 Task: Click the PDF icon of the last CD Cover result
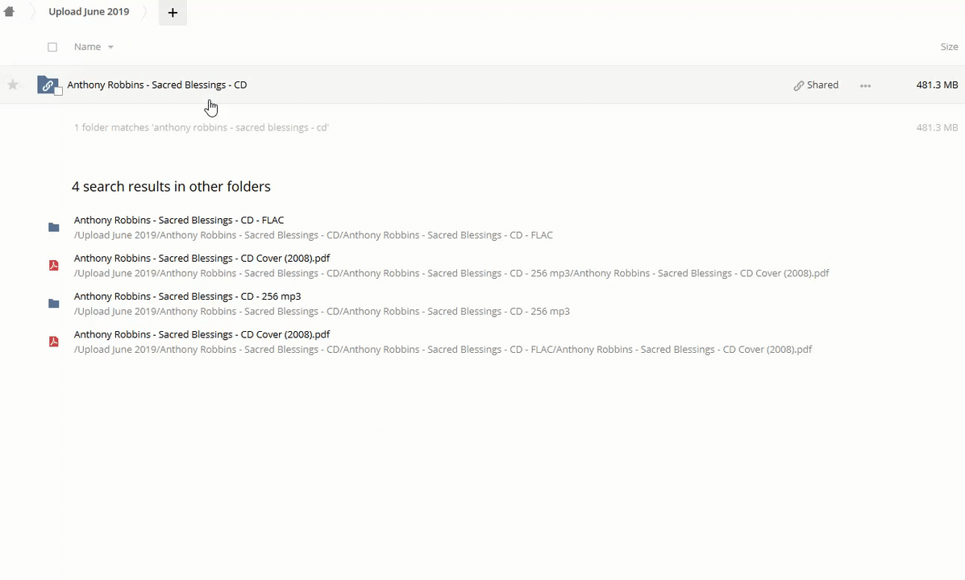pyautogui.click(x=54, y=342)
